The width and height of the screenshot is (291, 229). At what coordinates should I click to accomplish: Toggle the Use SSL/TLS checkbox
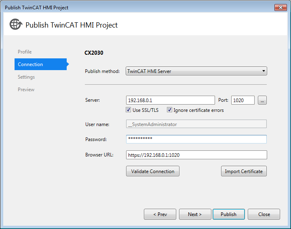tap(128, 110)
